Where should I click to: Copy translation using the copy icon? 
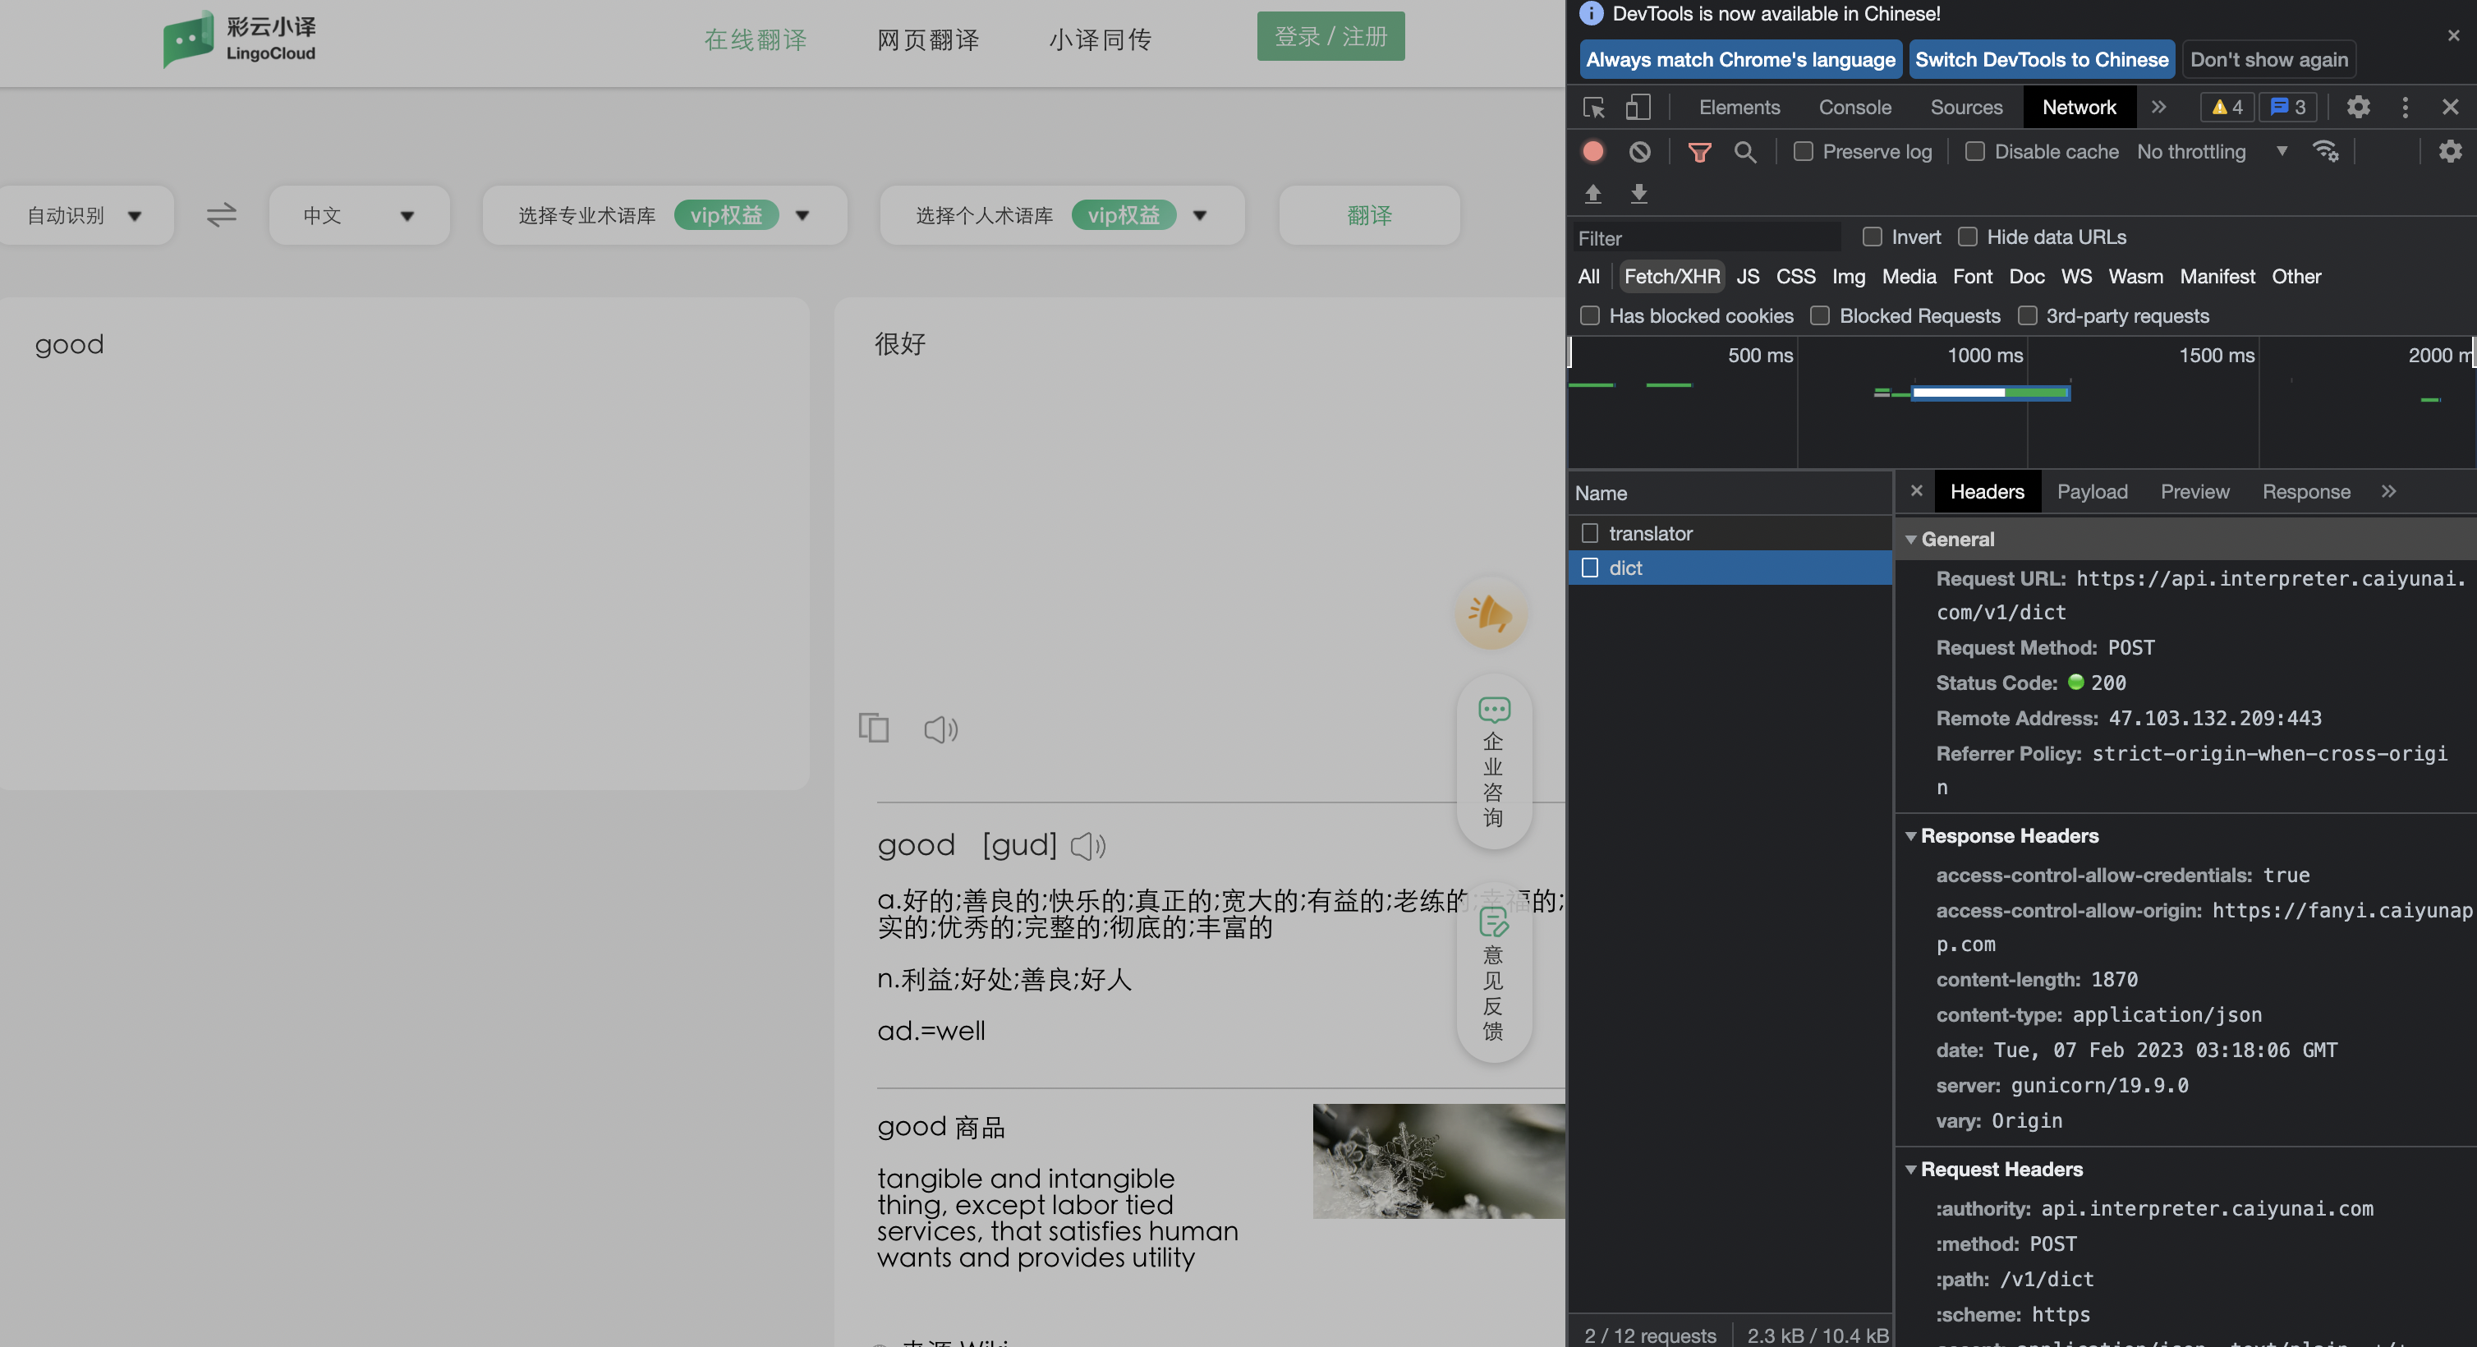click(873, 728)
